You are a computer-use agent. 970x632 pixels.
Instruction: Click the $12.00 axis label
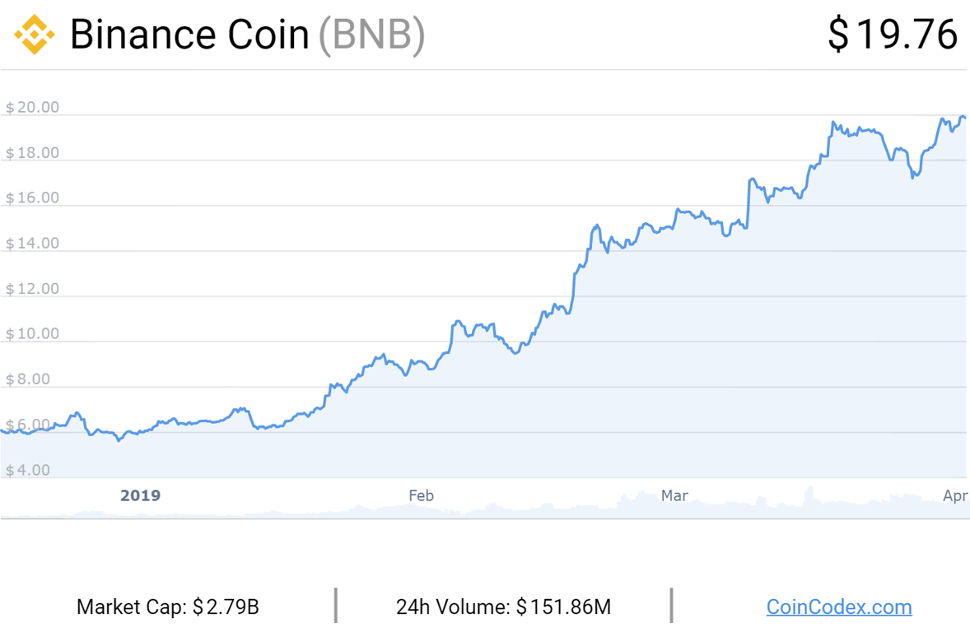[x=32, y=289]
